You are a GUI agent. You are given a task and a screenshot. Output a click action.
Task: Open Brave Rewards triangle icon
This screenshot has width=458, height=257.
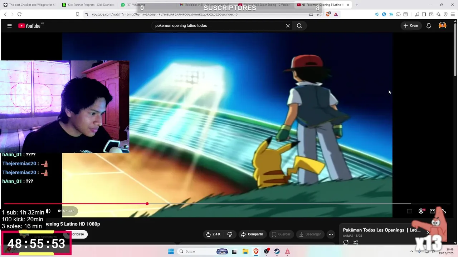coord(336,14)
